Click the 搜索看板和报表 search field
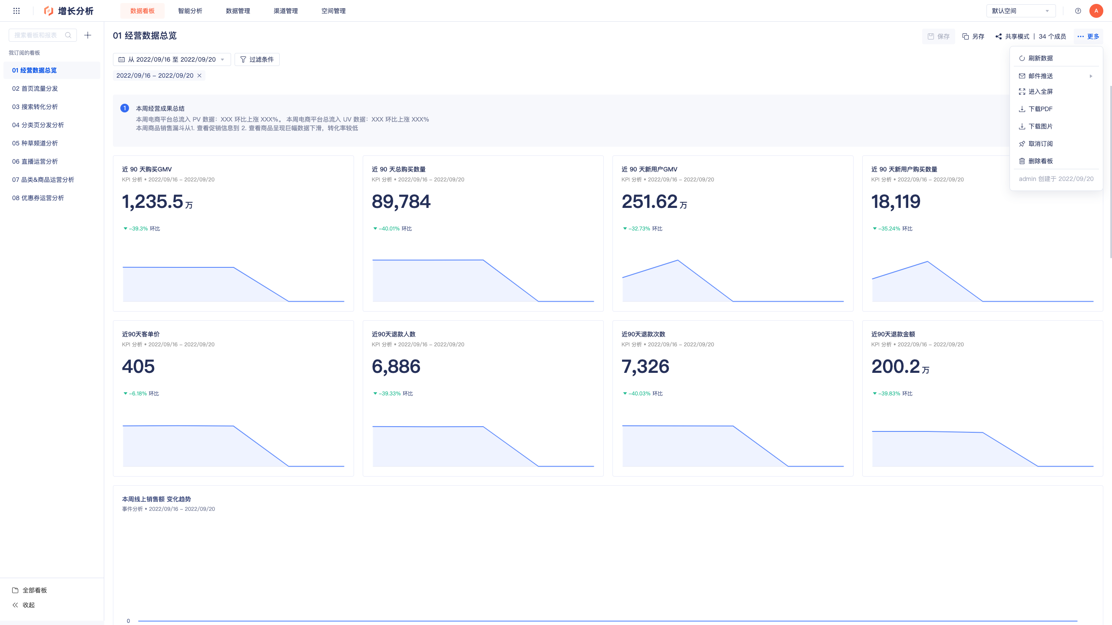Screen dimensions: 1112x625 coord(43,35)
